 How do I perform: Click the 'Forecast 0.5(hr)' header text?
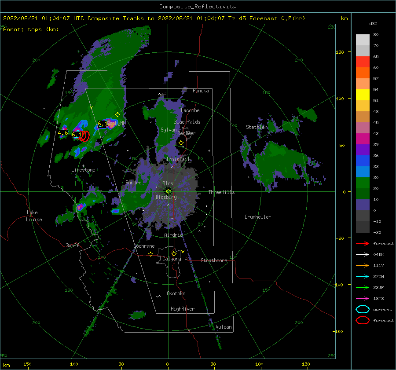point(277,18)
